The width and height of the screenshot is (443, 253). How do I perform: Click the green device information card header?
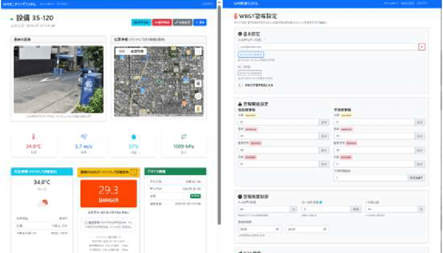(175, 171)
